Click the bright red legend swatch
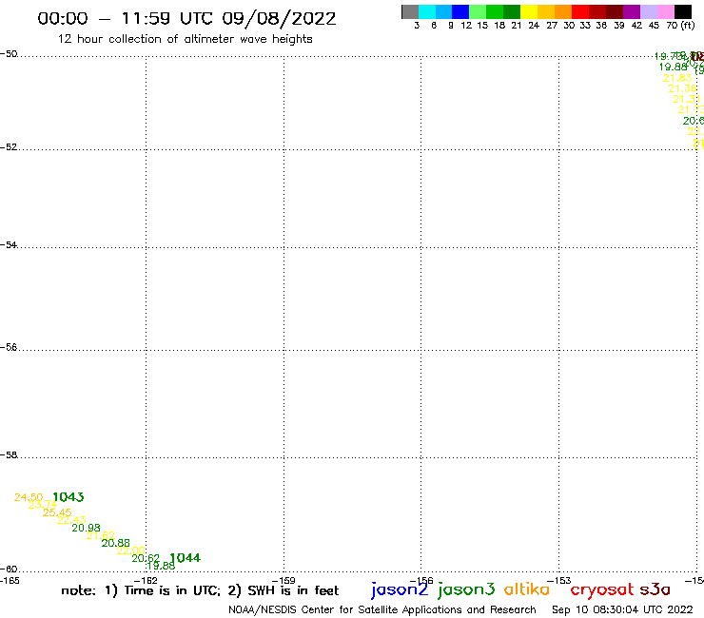 click(x=580, y=12)
